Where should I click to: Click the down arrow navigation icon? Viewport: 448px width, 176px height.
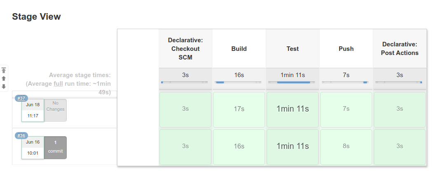point(4,87)
